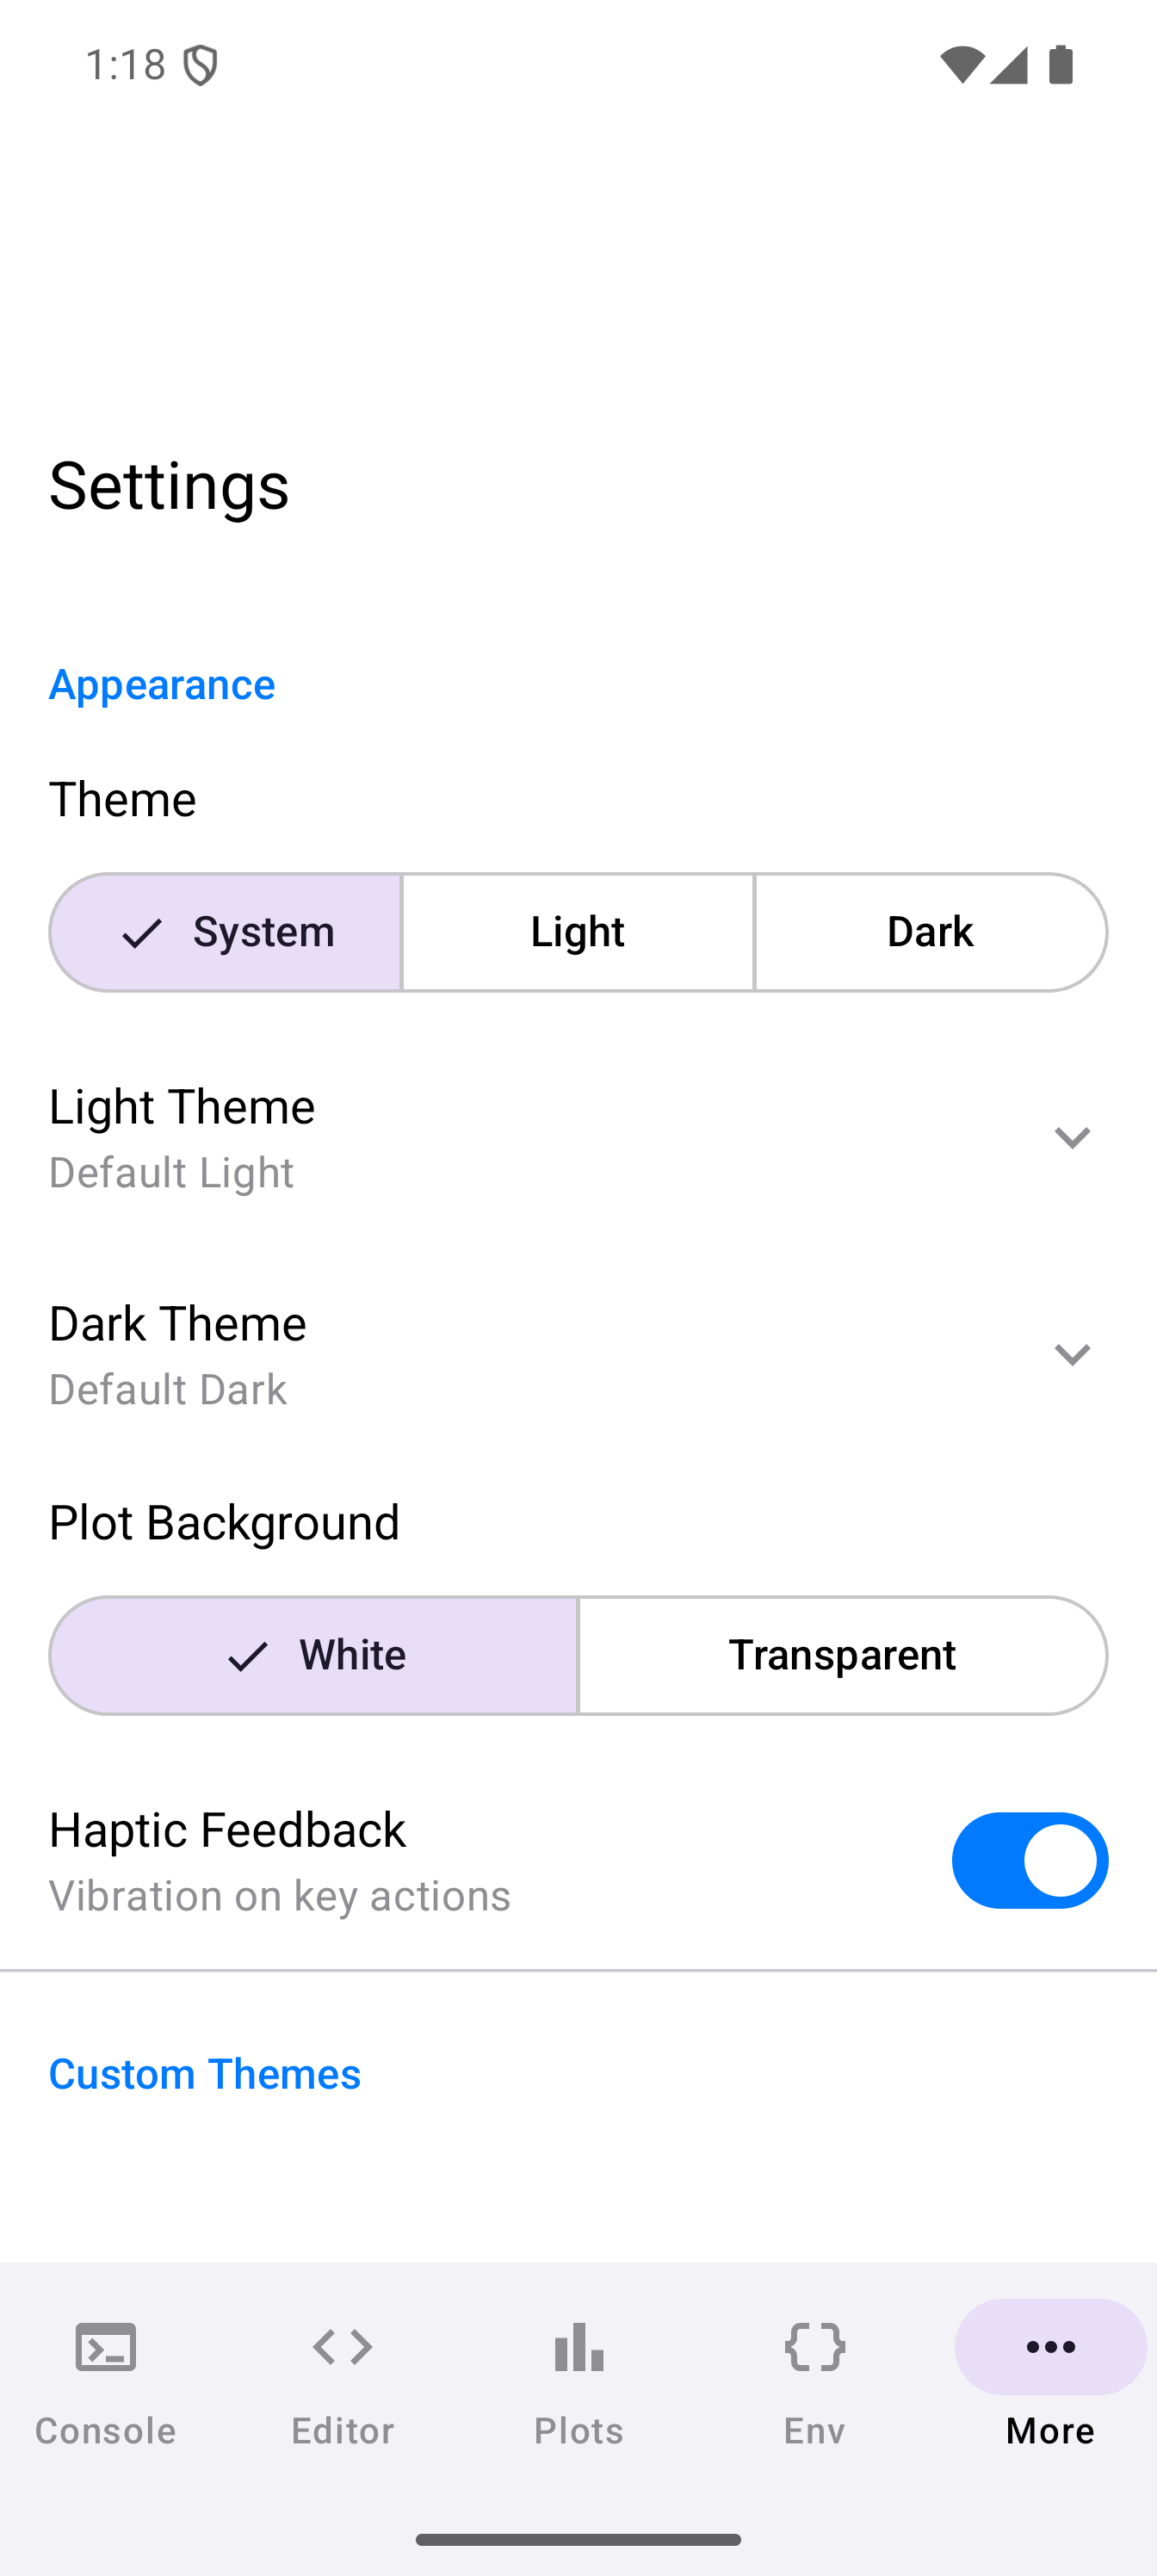Select the Light theme option
The height and width of the screenshot is (2576, 1157).
tap(578, 932)
